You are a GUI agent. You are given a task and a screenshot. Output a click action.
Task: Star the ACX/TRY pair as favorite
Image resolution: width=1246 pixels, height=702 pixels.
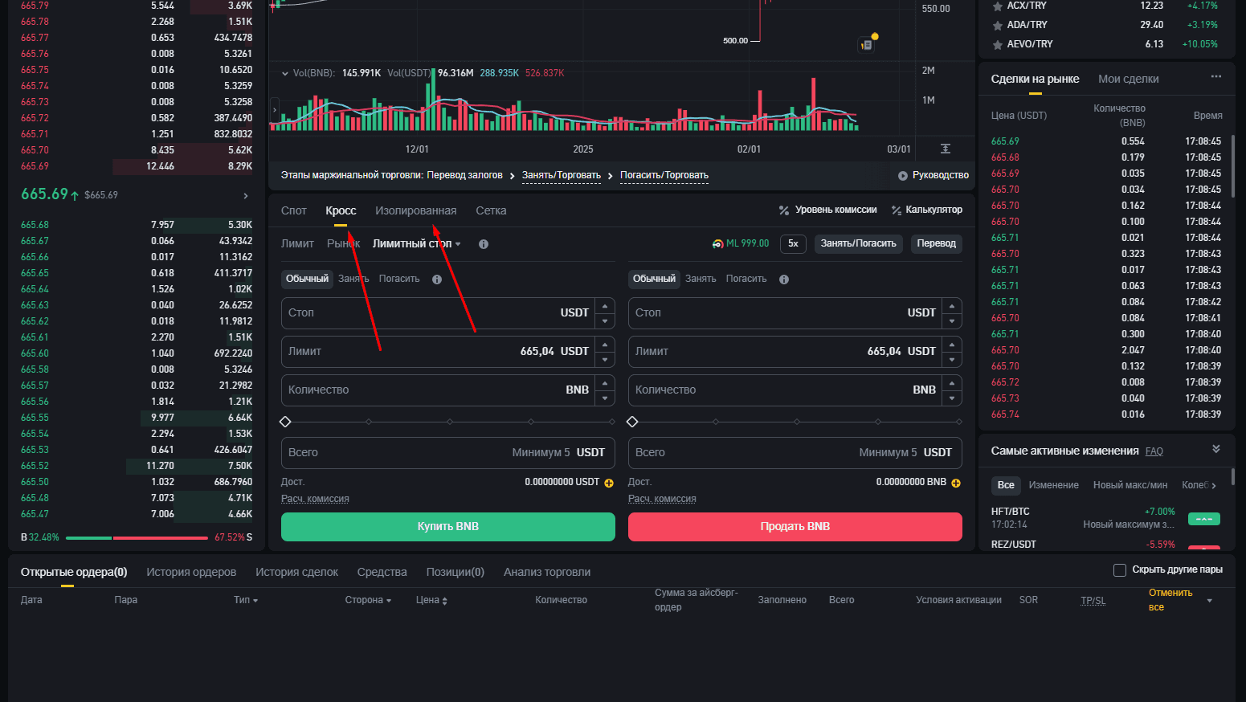tap(997, 6)
